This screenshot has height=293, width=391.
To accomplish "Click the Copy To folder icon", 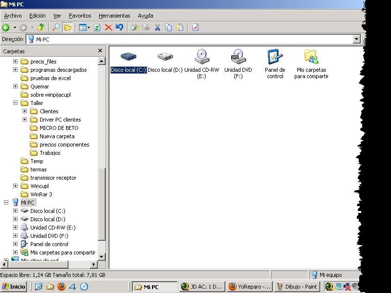I will [146, 27].
